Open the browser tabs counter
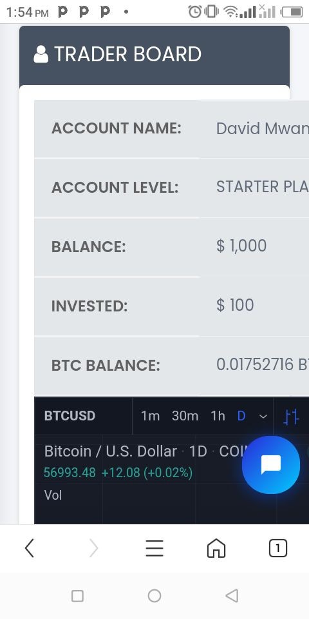309x619 pixels. pos(278,548)
